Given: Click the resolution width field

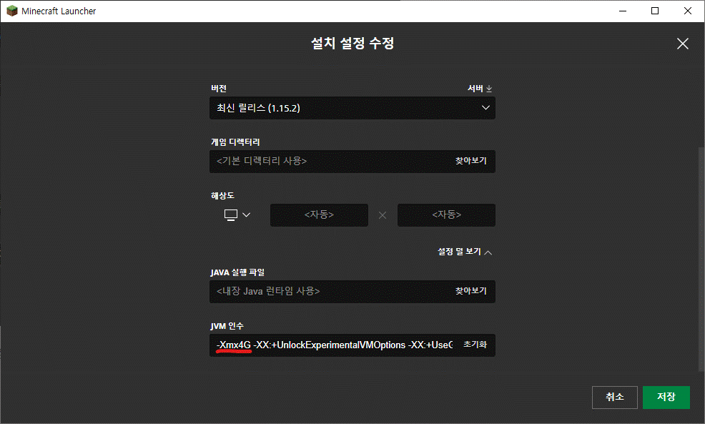Looking at the screenshot, I should click(x=319, y=215).
